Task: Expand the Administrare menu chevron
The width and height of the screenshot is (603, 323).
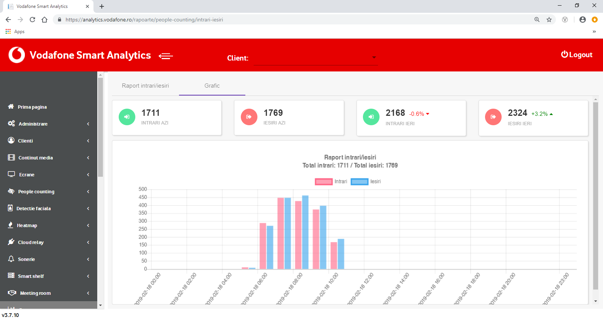Action: point(88,124)
